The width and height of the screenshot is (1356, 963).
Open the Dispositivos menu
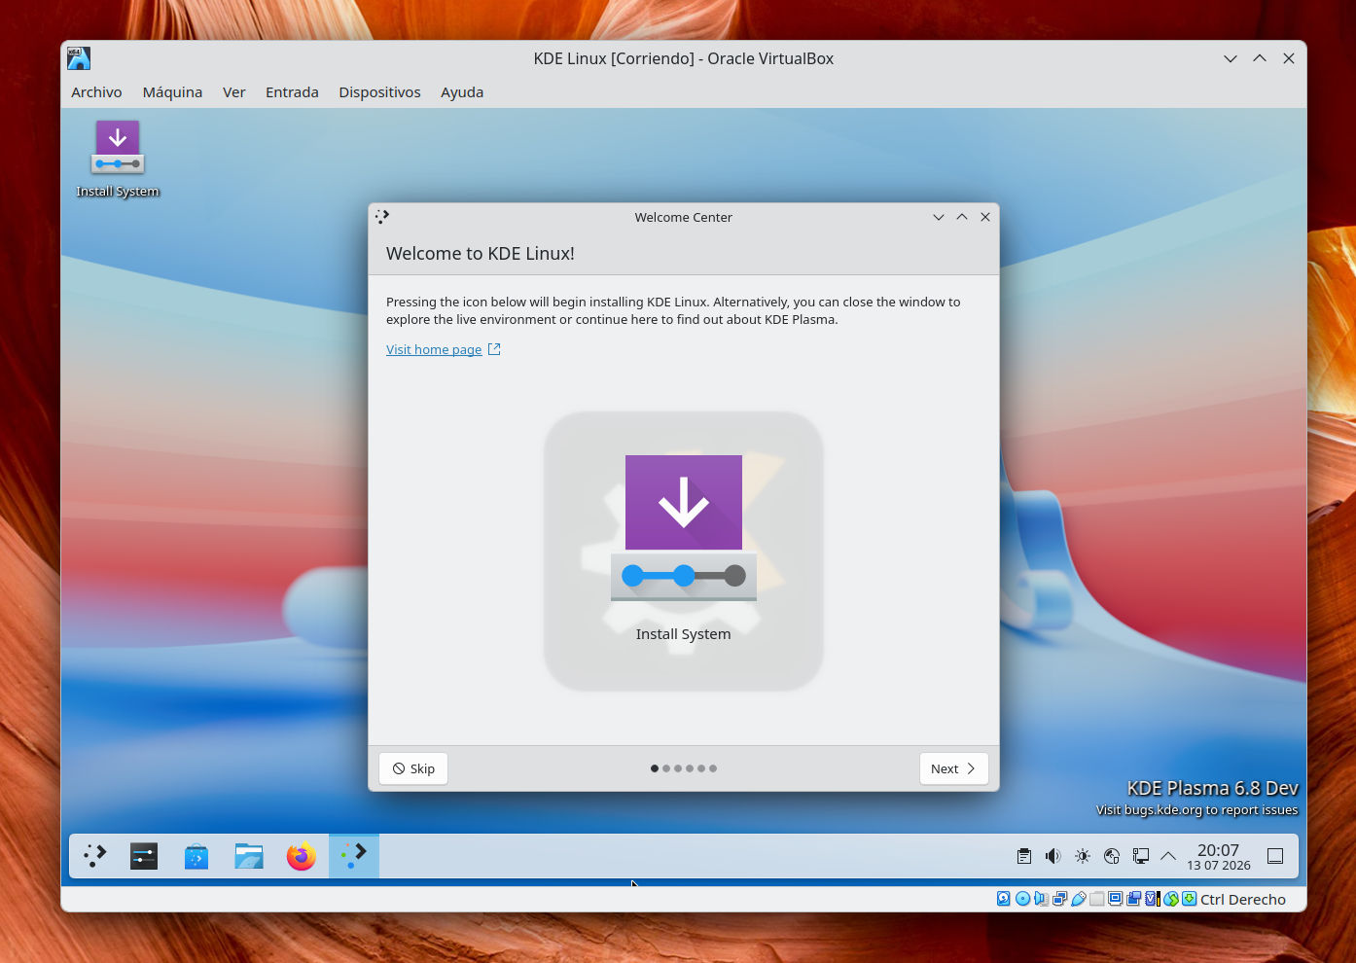pos(379,92)
